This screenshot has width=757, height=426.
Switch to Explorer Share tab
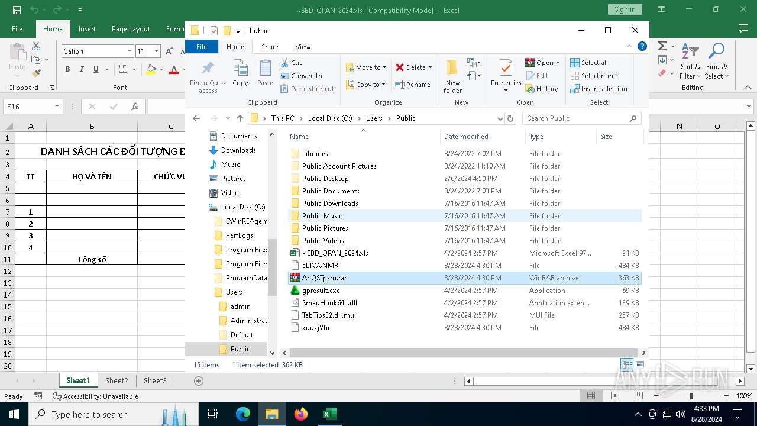pyautogui.click(x=270, y=47)
